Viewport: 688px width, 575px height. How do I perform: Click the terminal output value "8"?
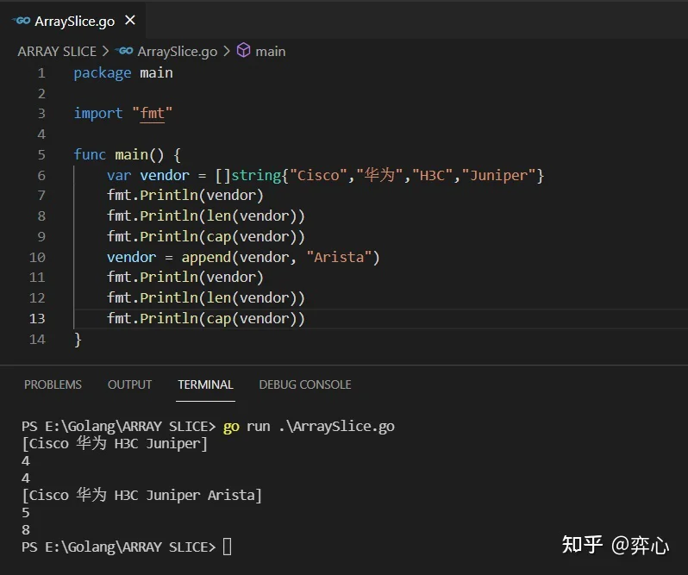26,530
